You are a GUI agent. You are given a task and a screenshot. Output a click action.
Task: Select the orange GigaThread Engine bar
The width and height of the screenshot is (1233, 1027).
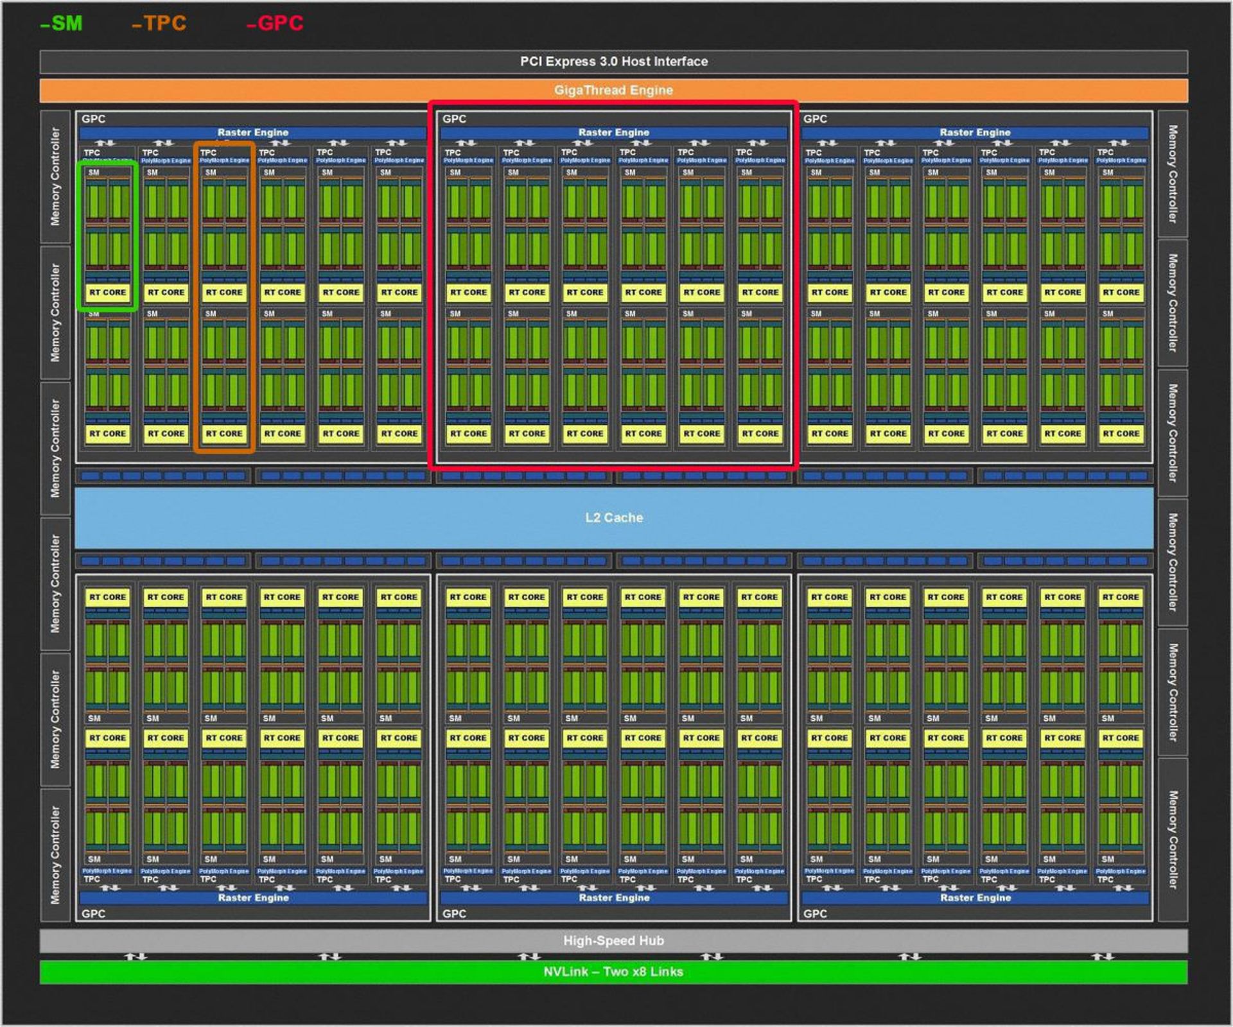[613, 91]
